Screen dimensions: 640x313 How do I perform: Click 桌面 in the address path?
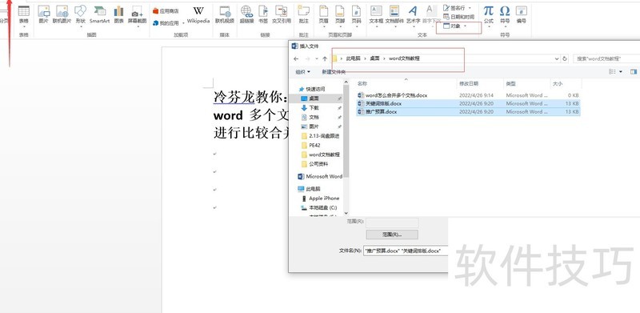374,58
